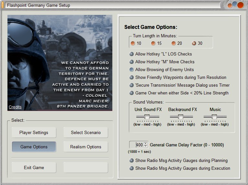Open the Credits link

tap(15, 107)
